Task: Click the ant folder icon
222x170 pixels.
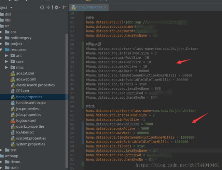Action: click(13, 56)
